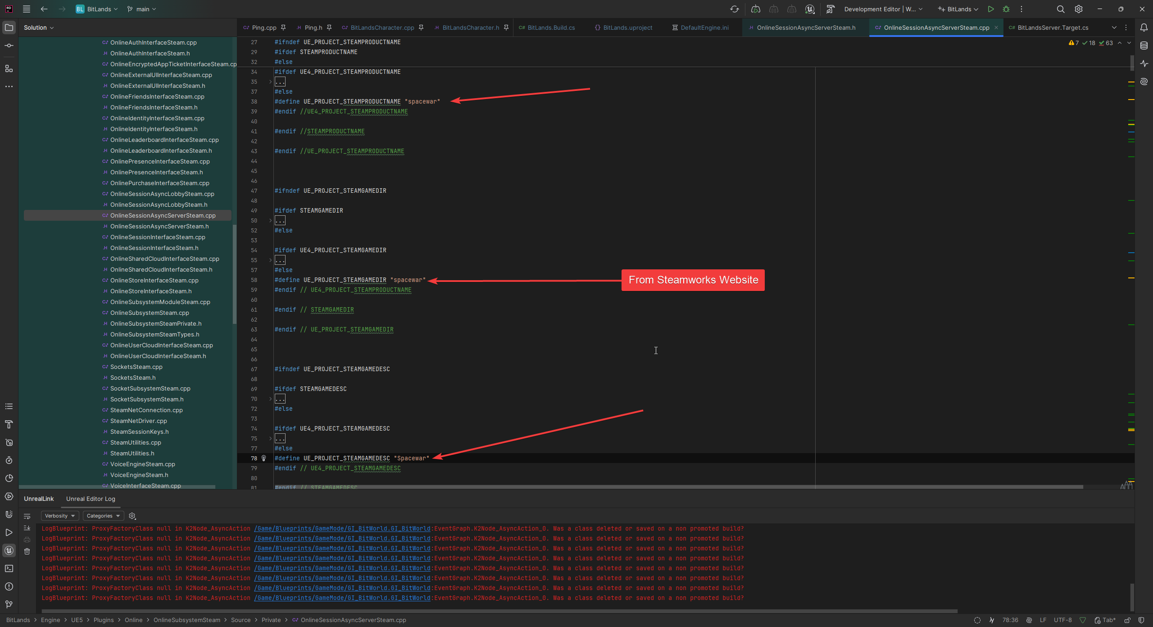Open the Problems tool window icon
The width and height of the screenshot is (1153, 627).
click(x=9, y=586)
